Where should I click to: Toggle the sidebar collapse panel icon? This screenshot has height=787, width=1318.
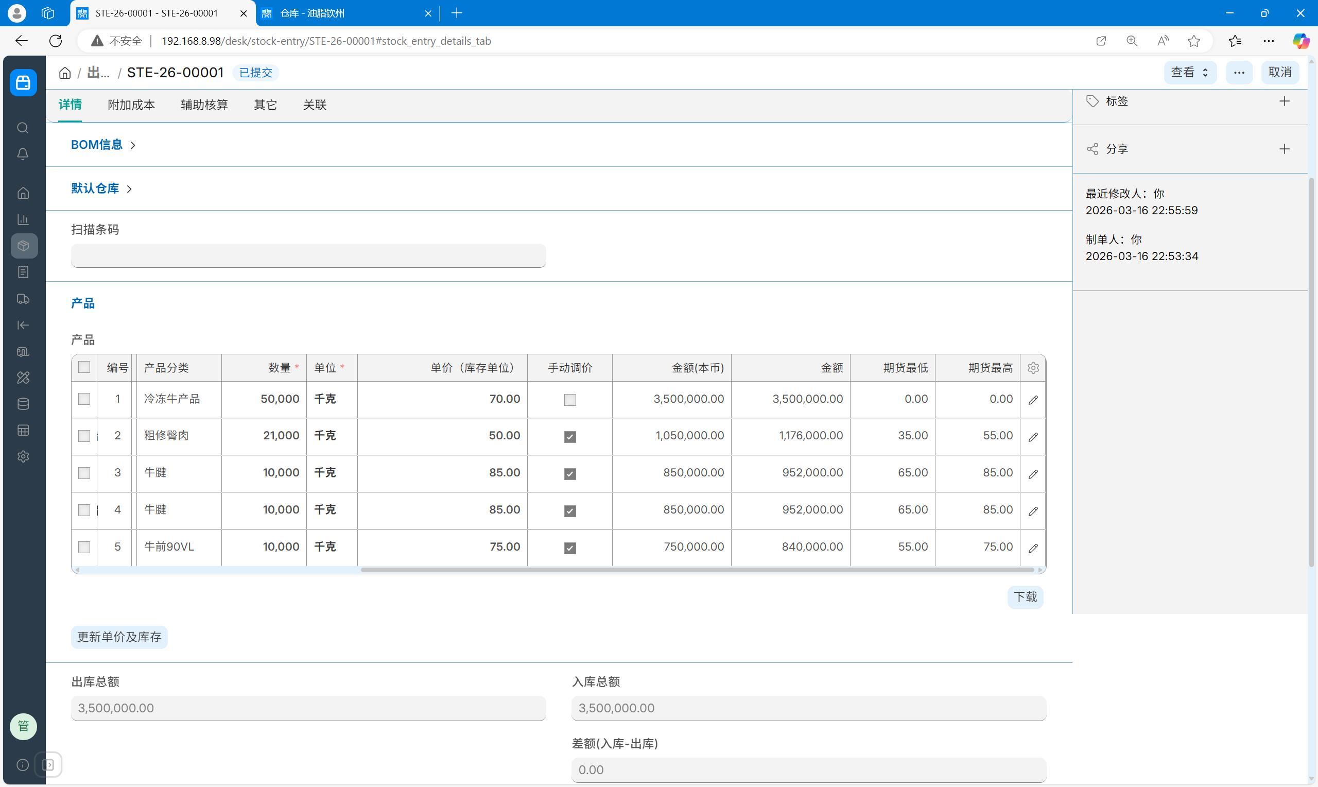point(48,765)
